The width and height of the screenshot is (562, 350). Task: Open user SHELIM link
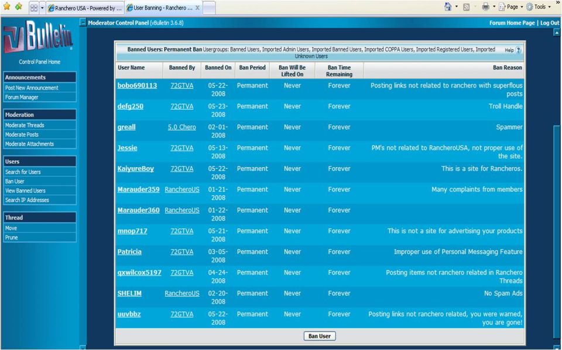pyautogui.click(x=129, y=293)
